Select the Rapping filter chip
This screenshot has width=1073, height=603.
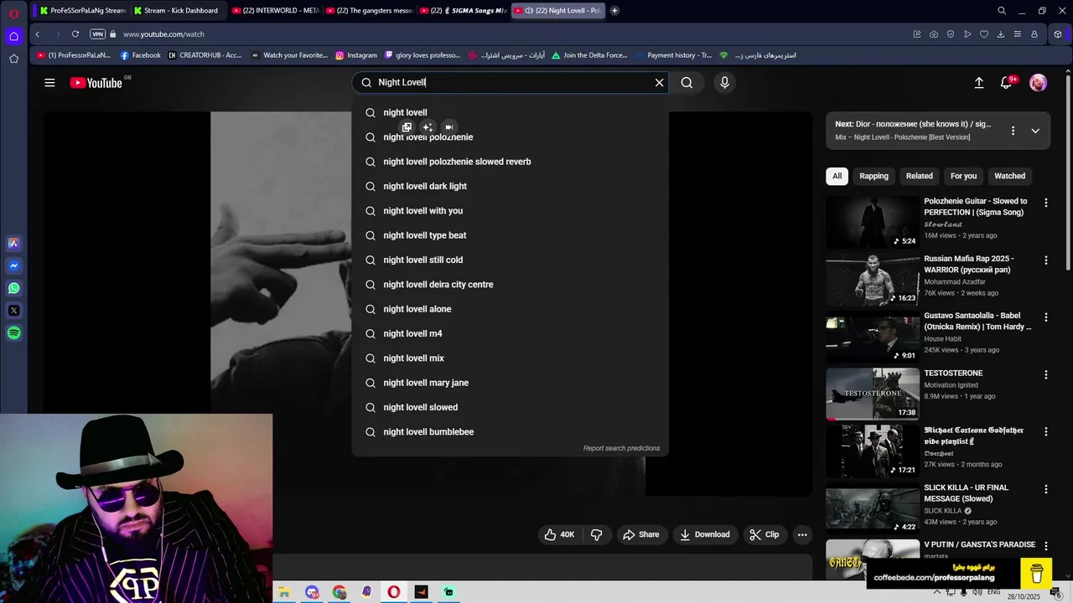[x=873, y=176]
